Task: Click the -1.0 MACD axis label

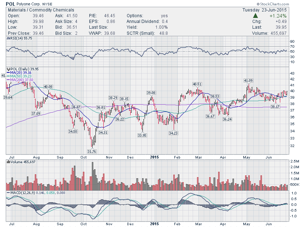Action: tap(293, 216)
